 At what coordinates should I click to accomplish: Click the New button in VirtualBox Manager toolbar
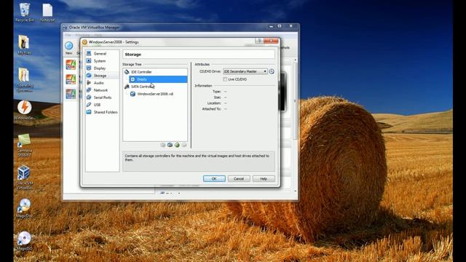pos(69,47)
